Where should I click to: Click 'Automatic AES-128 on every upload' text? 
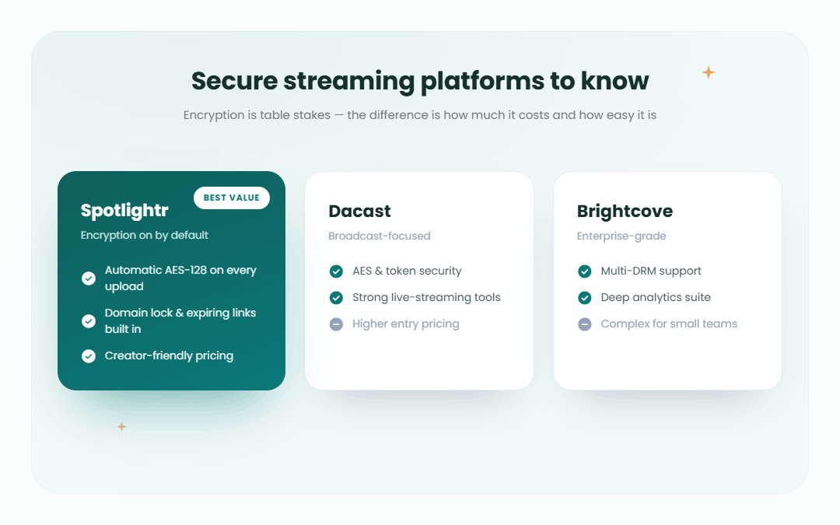180,278
